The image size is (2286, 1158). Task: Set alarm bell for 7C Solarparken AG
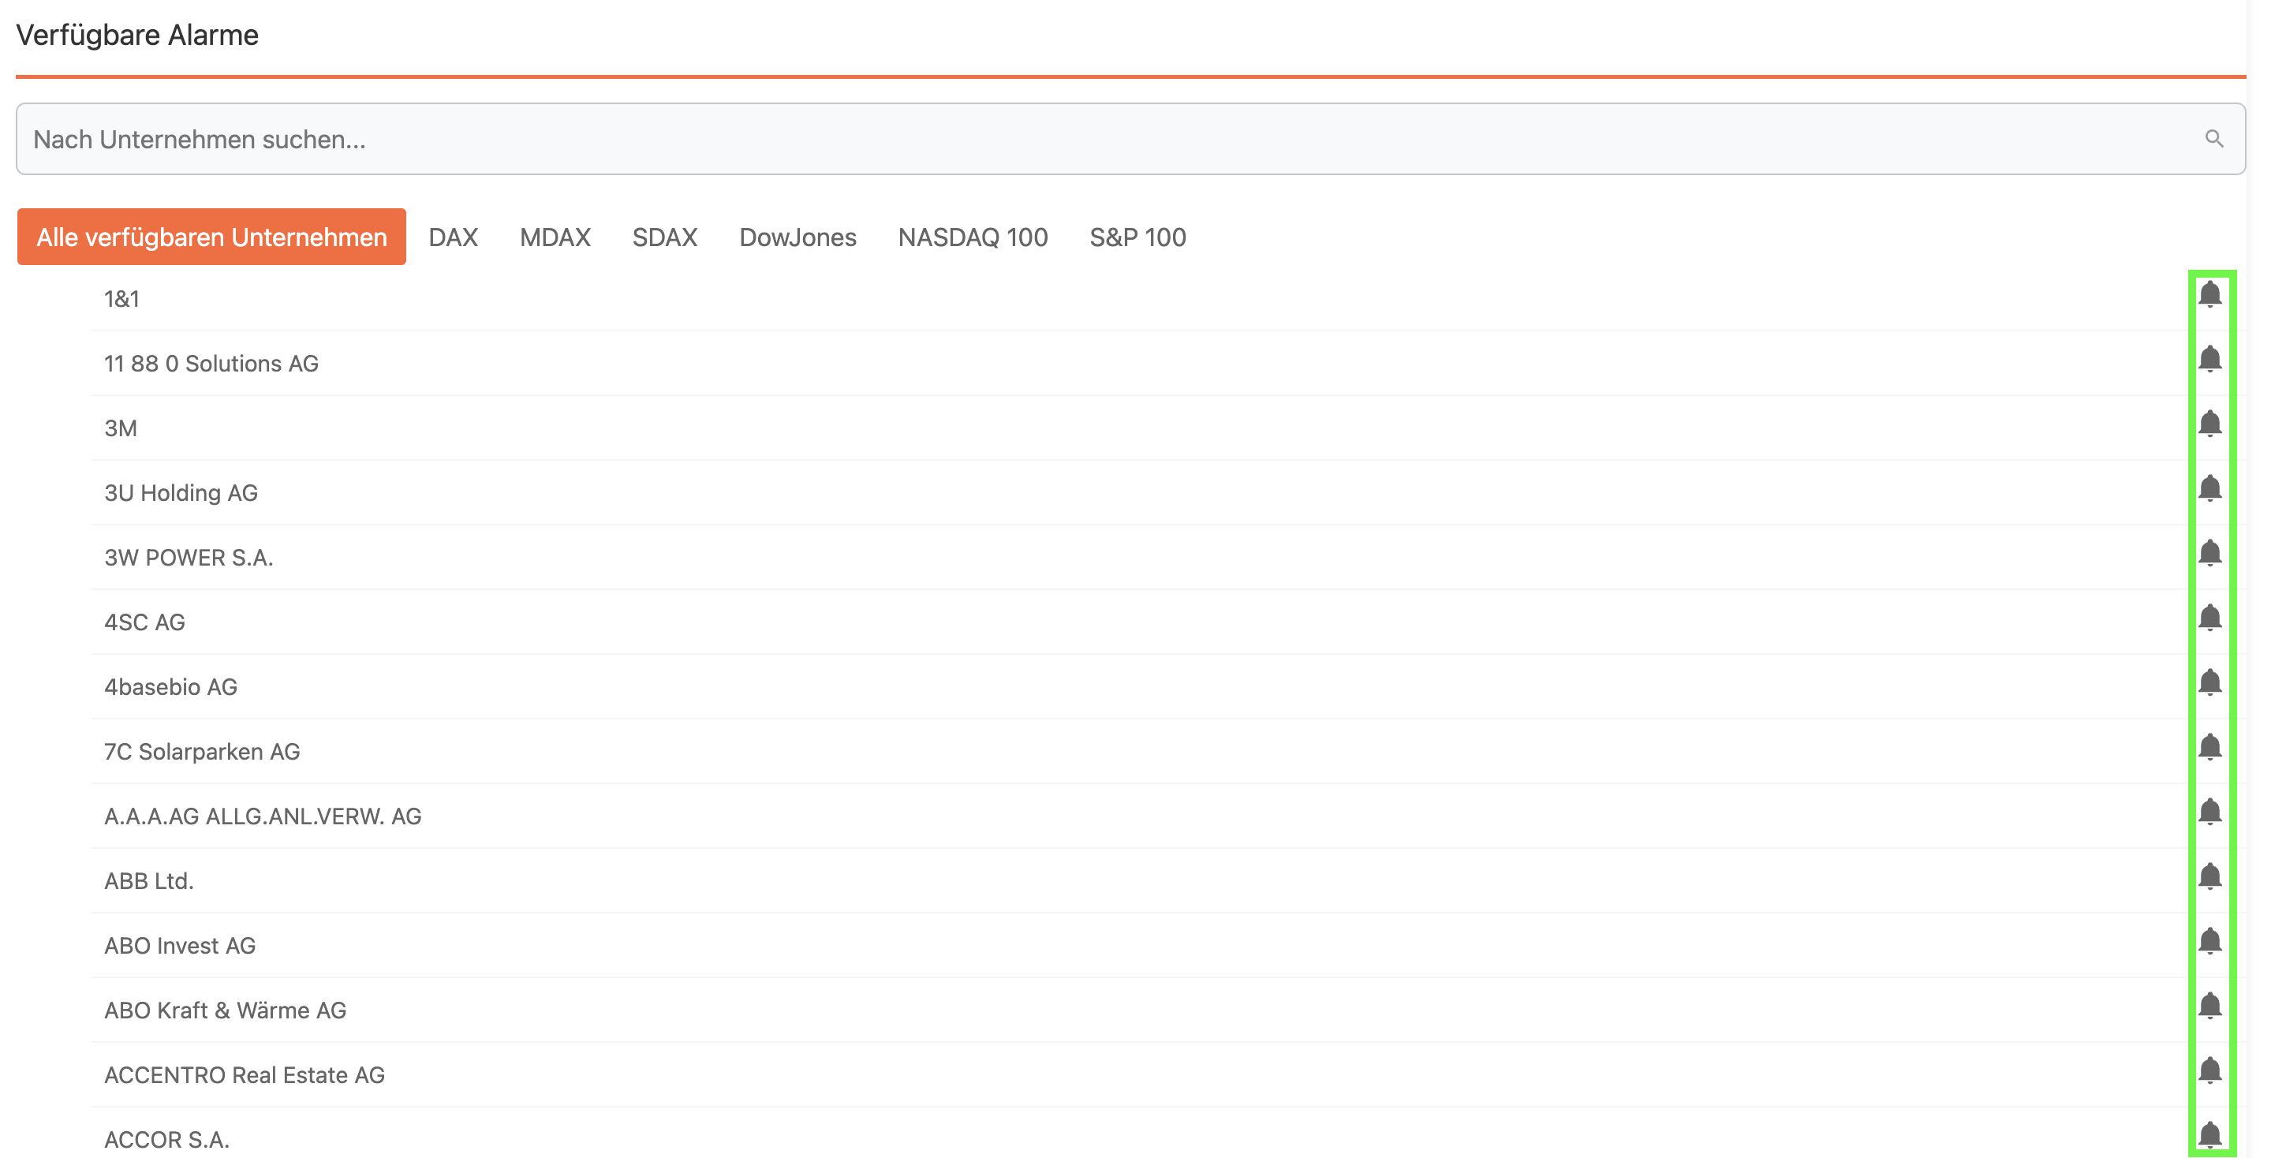[2209, 748]
